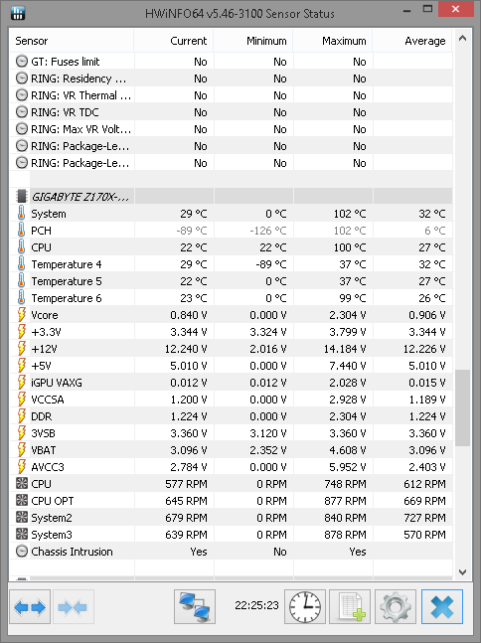Click the scrollbar up arrow
The height and width of the screenshot is (643, 481).
point(462,39)
